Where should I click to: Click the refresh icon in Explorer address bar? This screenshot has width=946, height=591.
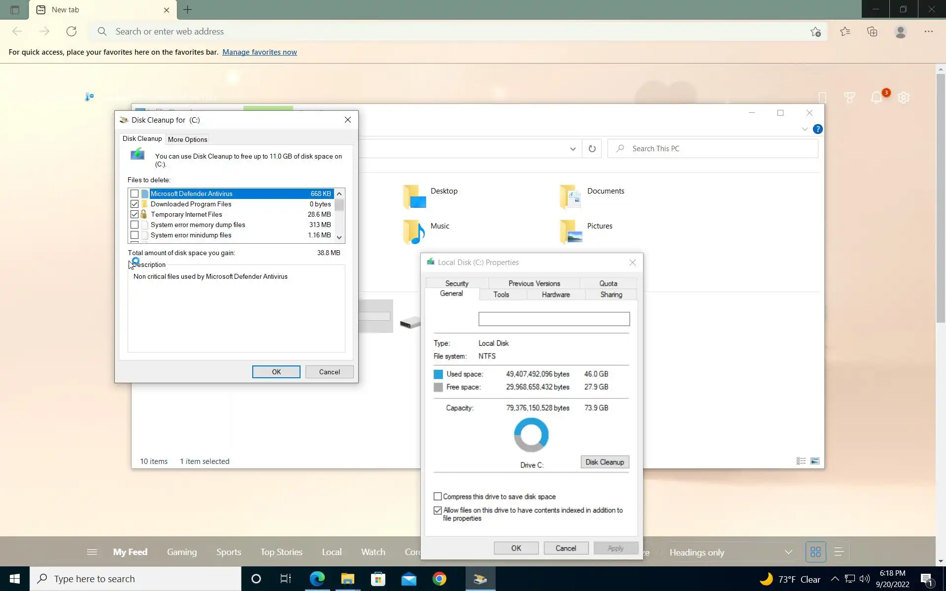tap(592, 149)
